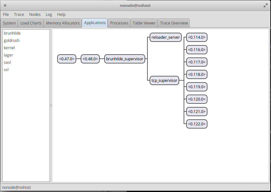Select process node <0.114.0>
This screenshot has height=192, width=271.
point(197,37)
